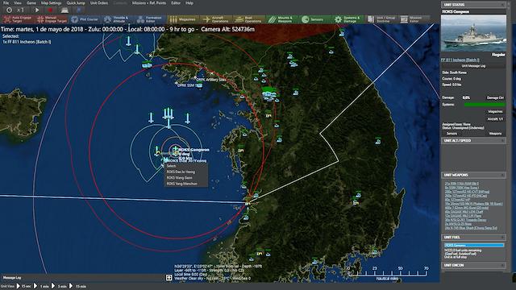Open the View menu
Image resolution: width=516 pixels, height=290 pixels.
(18, 3)
